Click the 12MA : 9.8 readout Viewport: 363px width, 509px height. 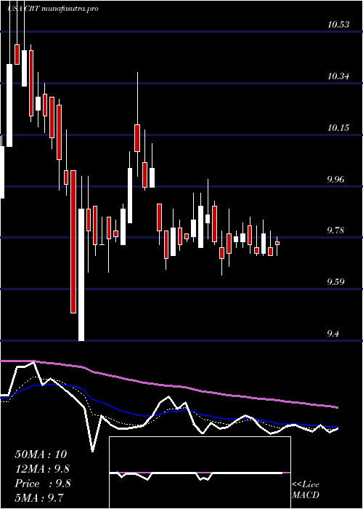coord(42,469)
